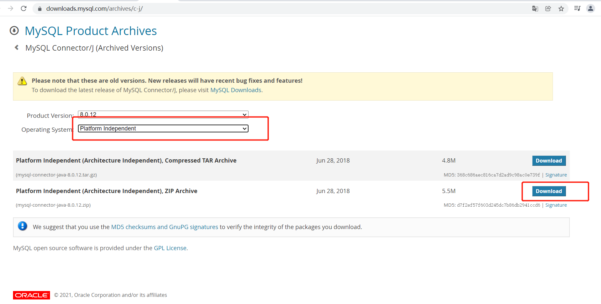601x304 pixels.
Task: Download the ZIP Archive
Action: click(549, 191)
